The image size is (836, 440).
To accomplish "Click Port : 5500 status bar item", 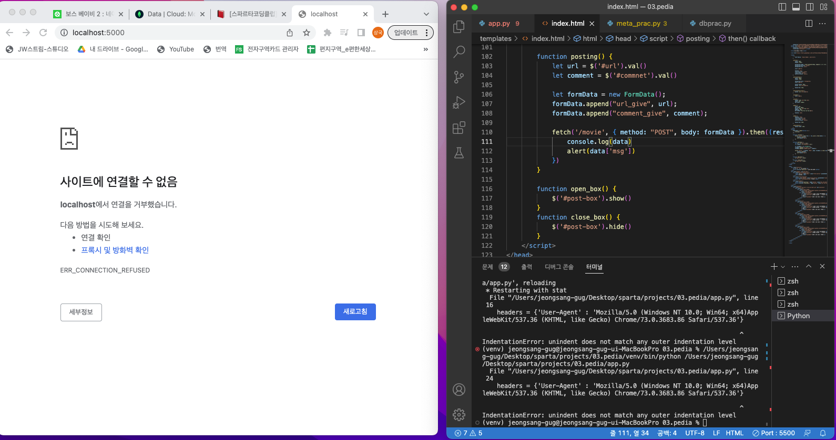I will (x=773, y=433).
